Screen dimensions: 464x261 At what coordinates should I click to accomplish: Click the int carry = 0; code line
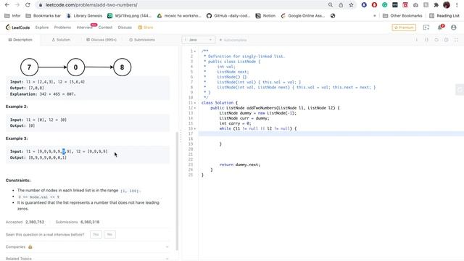click(235, 123)
